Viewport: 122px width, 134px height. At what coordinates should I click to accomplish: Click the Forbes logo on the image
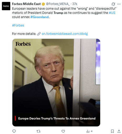click(x=23, y=44)
